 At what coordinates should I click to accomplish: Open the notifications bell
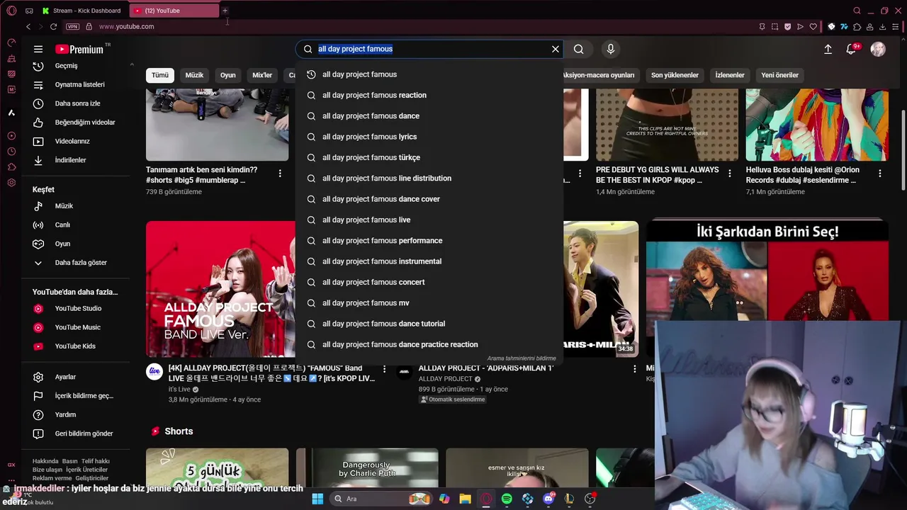(851, 49)
